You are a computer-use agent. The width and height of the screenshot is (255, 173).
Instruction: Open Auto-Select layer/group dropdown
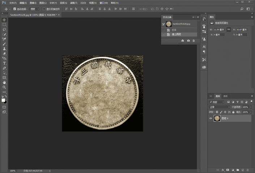[35, 9]
